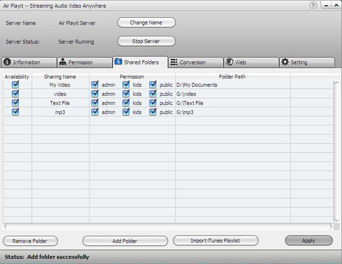Uncheck public permission for mp3 row
342x264 pixels.
153,112
